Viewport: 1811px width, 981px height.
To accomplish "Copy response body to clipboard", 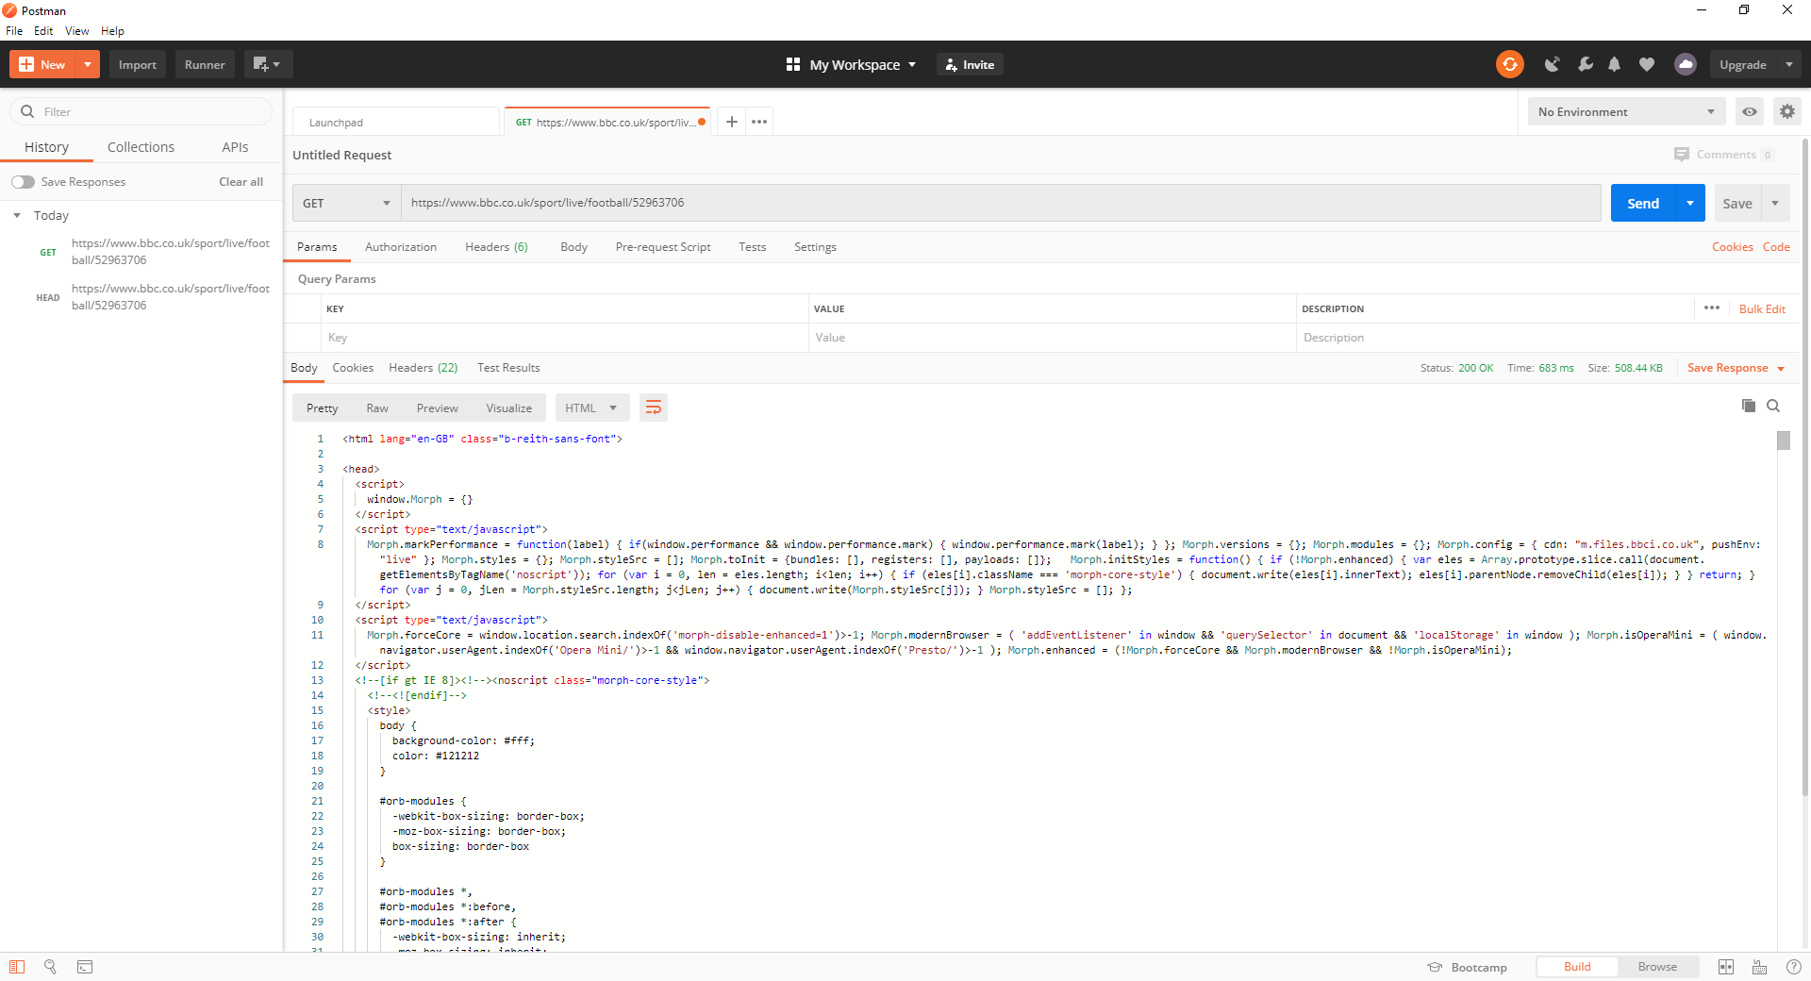I will point(1748,406).
